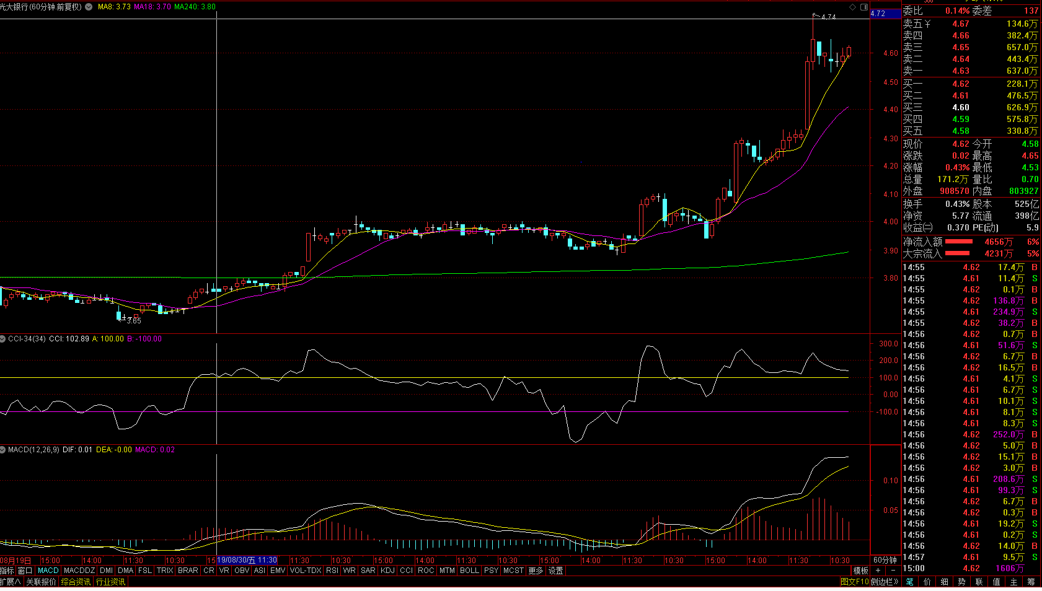The width and height of the screenshot is (1042, 591).
Task: Select 筹 chip distribution tab
Action: click(1031, 582)
